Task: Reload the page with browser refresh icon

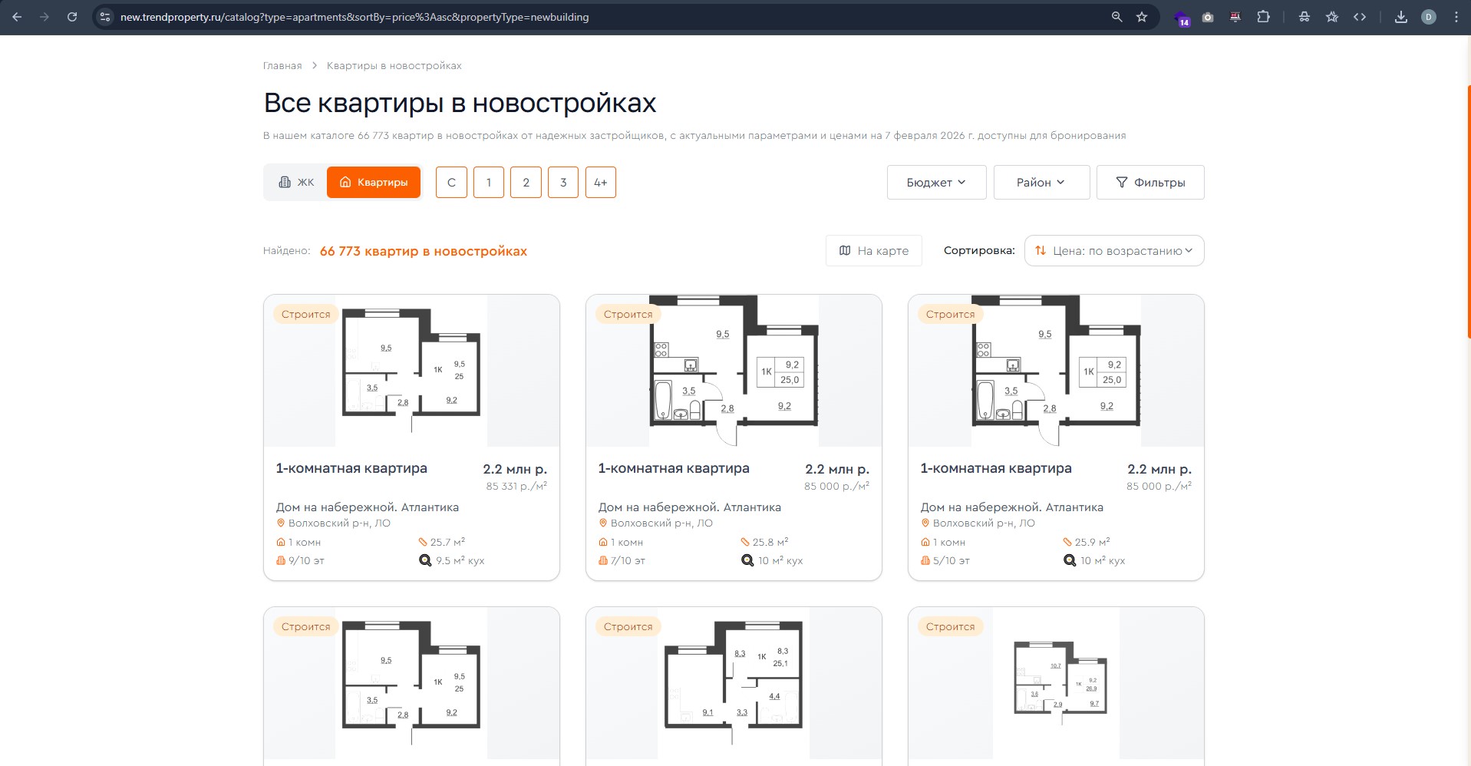Action: [x=72, y=17]
